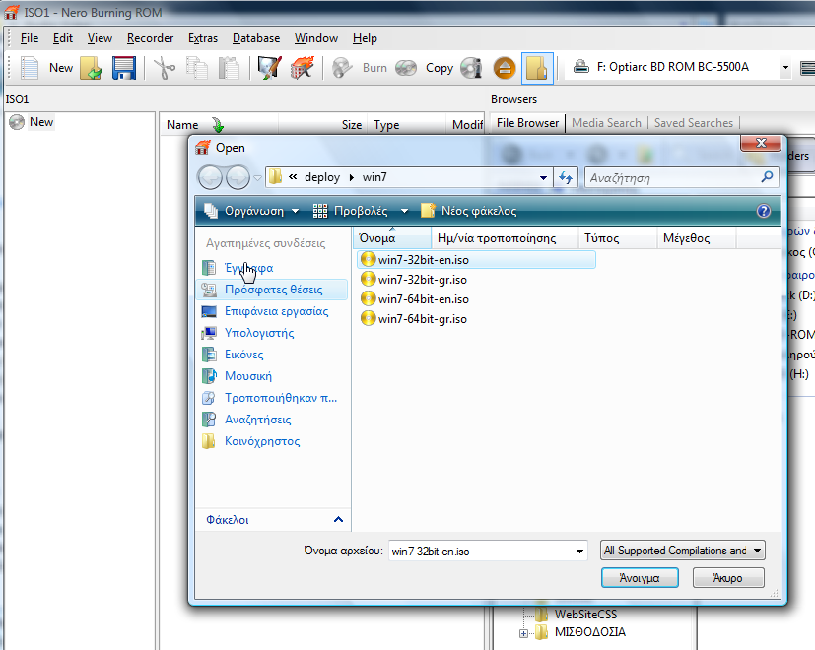Click the New disc item in ISO1 panel

32,122
